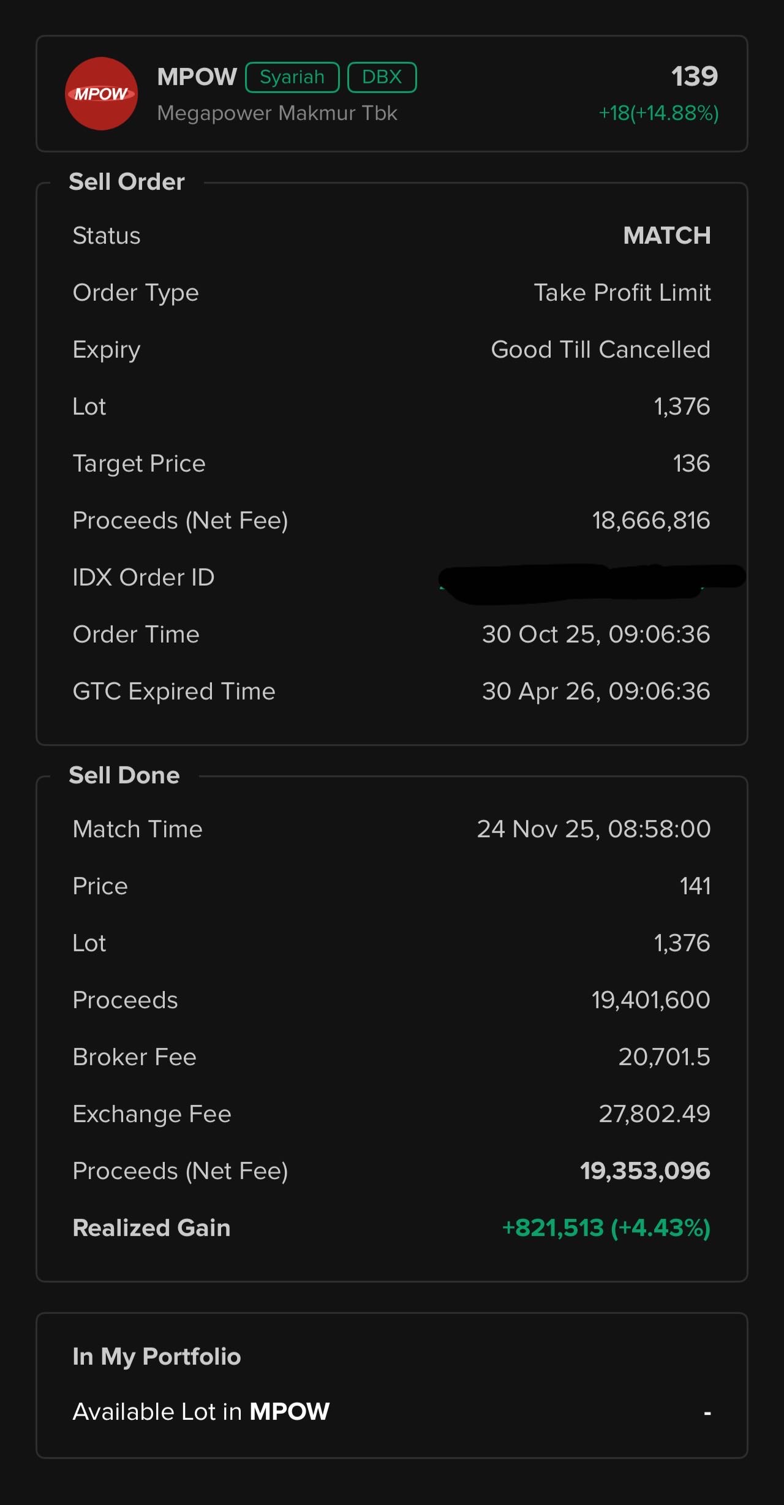Tap the Broker Fee 20,701.5 amount

664,1057
